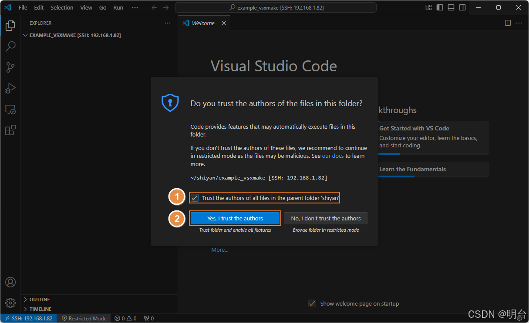The image size is (529, 323).
Task: Click forwarded ports status item
Action: [x=149, y=318]
